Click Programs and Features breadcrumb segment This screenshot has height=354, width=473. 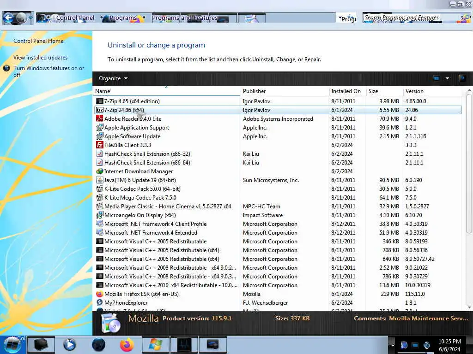185,18
